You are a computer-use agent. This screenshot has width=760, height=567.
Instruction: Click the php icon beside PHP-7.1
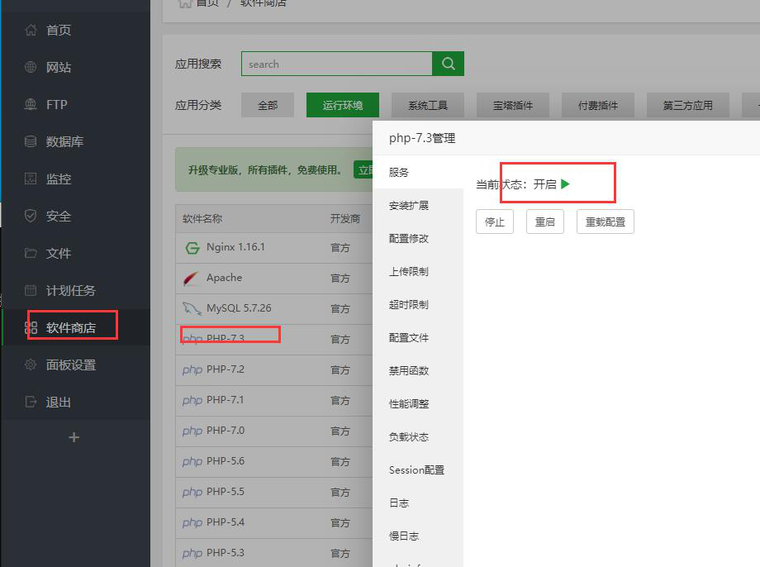coord(192,400)
